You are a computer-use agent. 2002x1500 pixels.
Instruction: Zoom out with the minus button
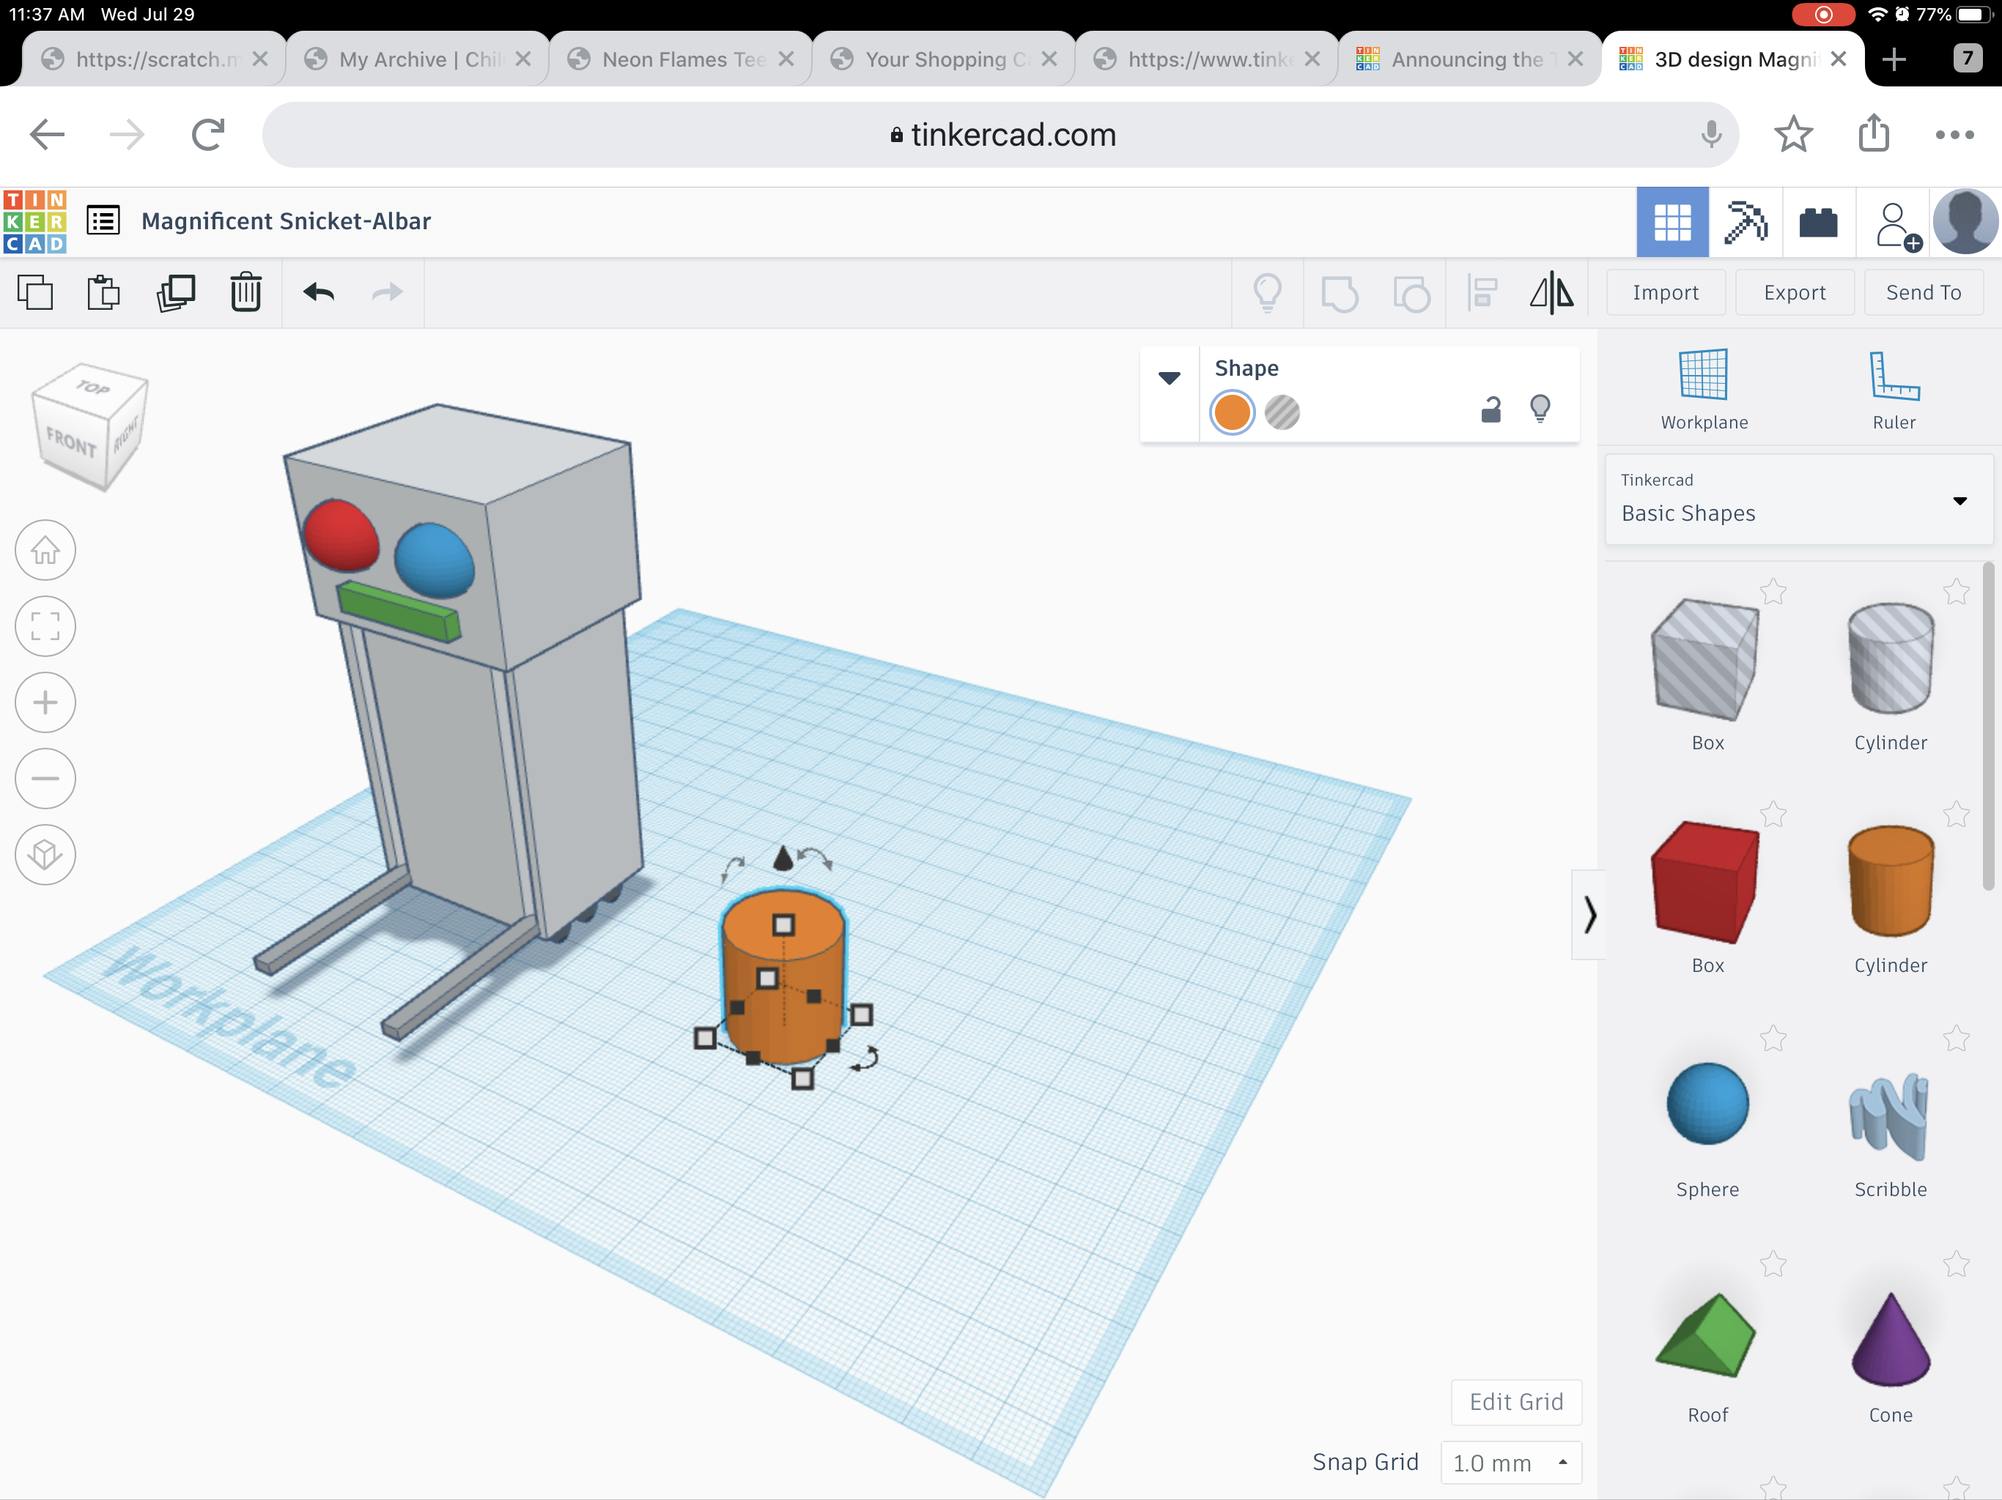pyautogui.click(x=45, y=778)
